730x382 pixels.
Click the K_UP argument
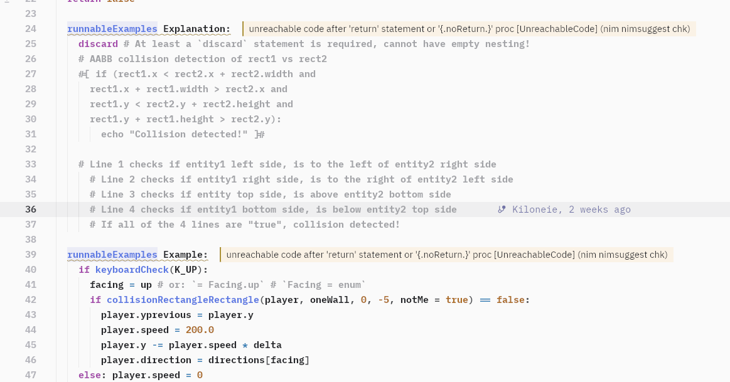tap(185, 270)
